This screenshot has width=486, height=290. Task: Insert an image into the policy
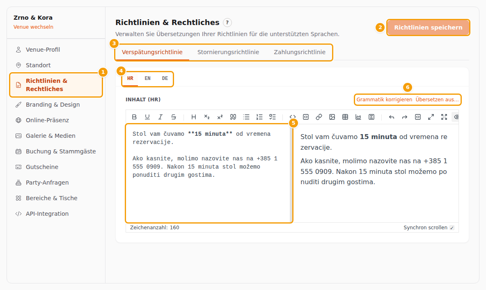pos(332,117)
